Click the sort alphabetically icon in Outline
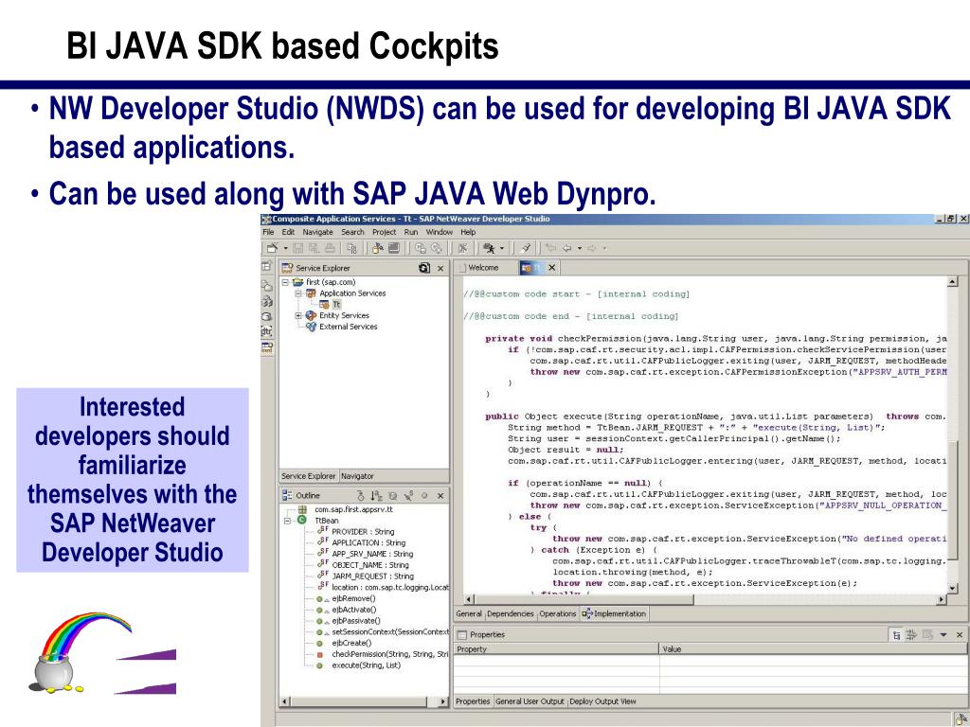Image resolution: width=970 pixels, height=727 pixels. pos(377,496)
